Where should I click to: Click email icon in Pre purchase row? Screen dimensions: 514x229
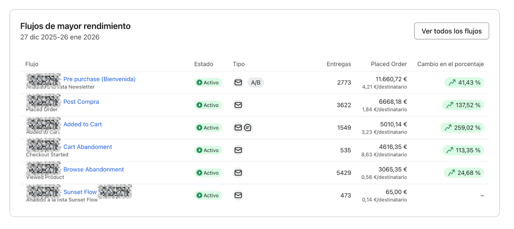click(238, 82)
